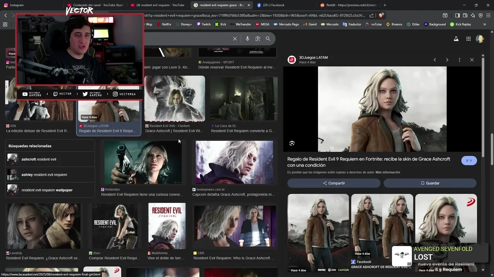The height and width of the screenshot is (277, 494).
Task: Close the active Google search tab
Action: tap(249, 5)
